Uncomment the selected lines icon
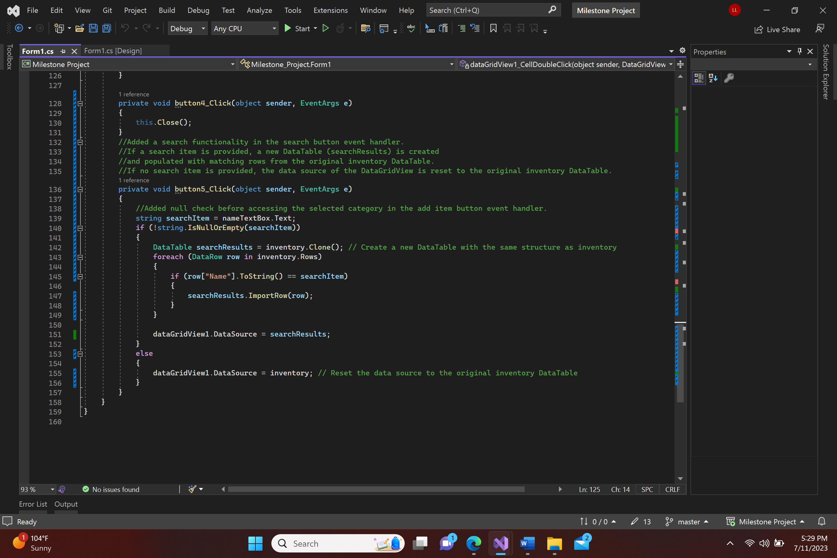Screen dimensions: 837x558 (475, 28)
